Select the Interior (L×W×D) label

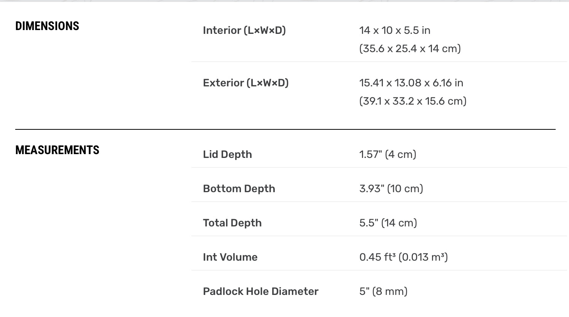(244, 30)
